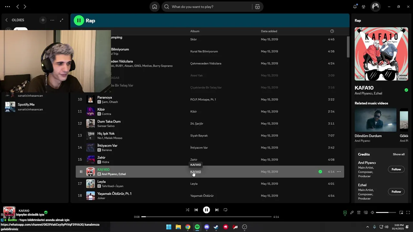Viewport: 413px width, 232px height.
Task: Toggle shuffle playback
Action: tap(187, 210)
